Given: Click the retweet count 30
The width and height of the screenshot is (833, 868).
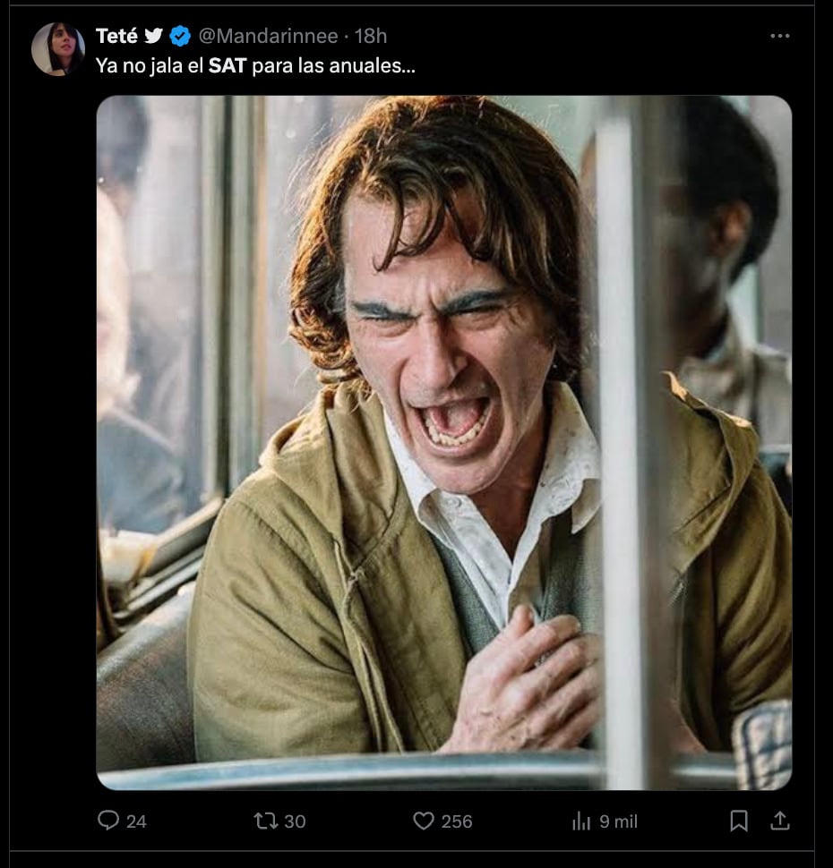Looking at the screenshot, I should pyautogui.click(x=295, y=821).
